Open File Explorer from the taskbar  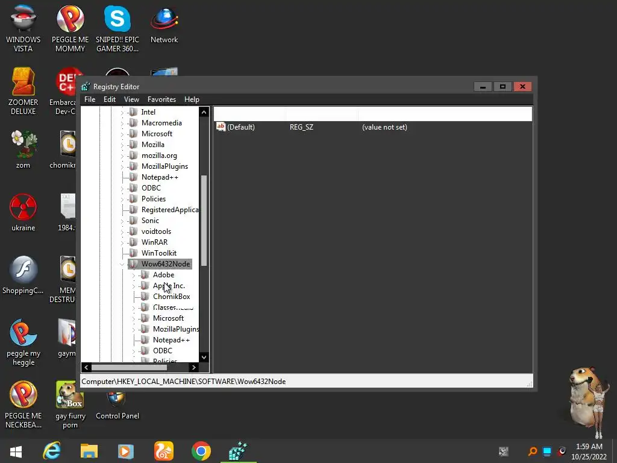point(89,451)
